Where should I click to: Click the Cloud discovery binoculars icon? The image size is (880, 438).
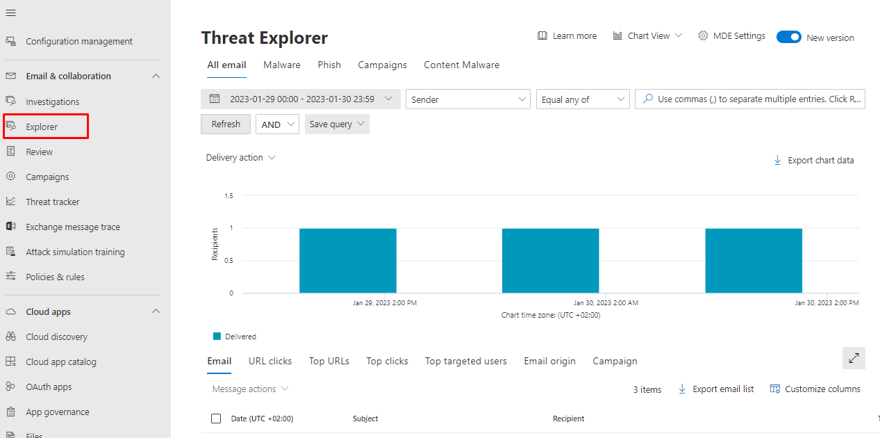coord(11,336)
